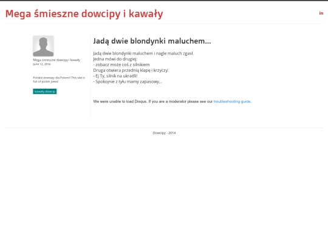The image size is (328, 246).
Task: Open the author name below the avatar
Action: point(56,60)
